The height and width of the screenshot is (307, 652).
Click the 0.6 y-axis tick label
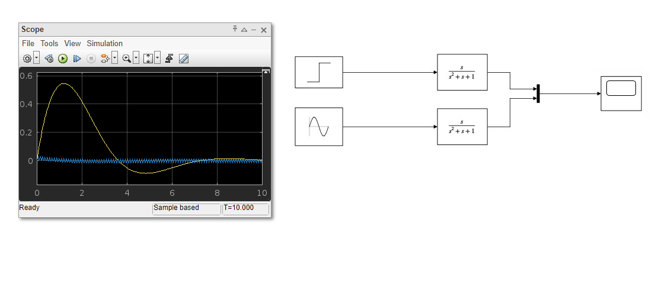coord(26,76)
